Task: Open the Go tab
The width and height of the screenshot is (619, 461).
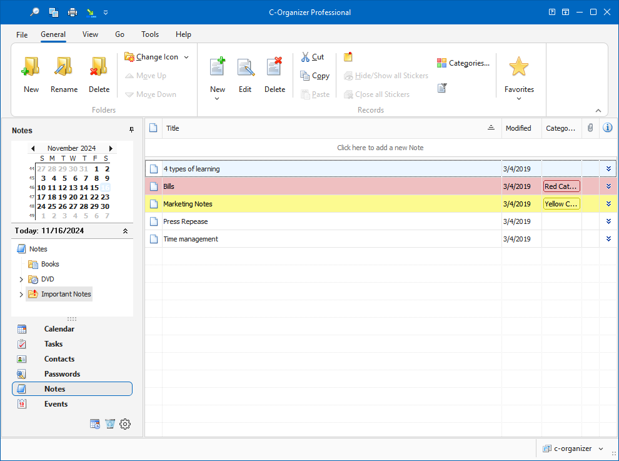Action: point(119,34)
